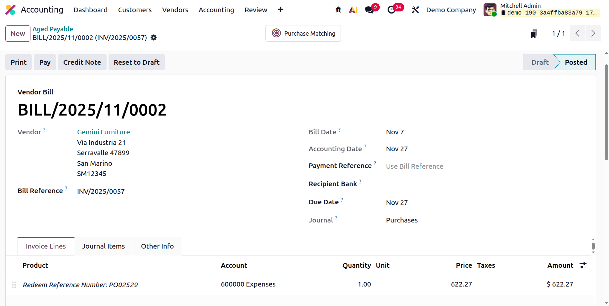
Task: Open the gear actions menu beside bill name
Action: pos(154,38)
